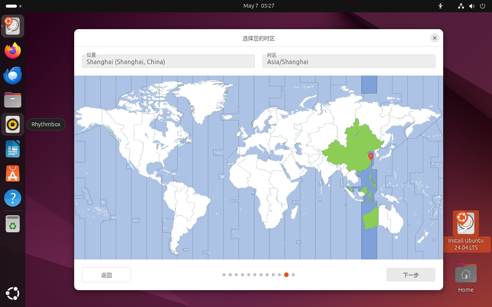Open the Help application in the dock
492x307 pixels.
(13, 198)
